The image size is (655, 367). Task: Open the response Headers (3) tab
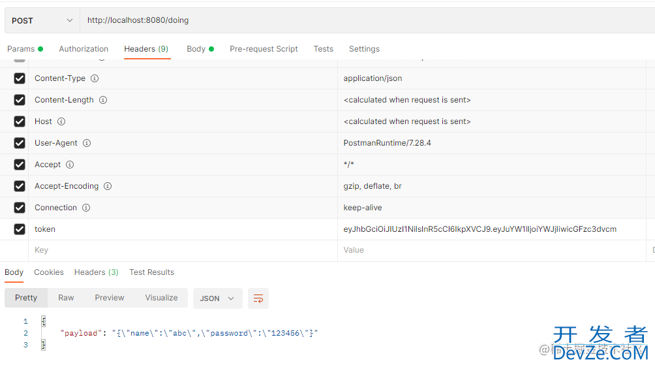click(97, 272)
